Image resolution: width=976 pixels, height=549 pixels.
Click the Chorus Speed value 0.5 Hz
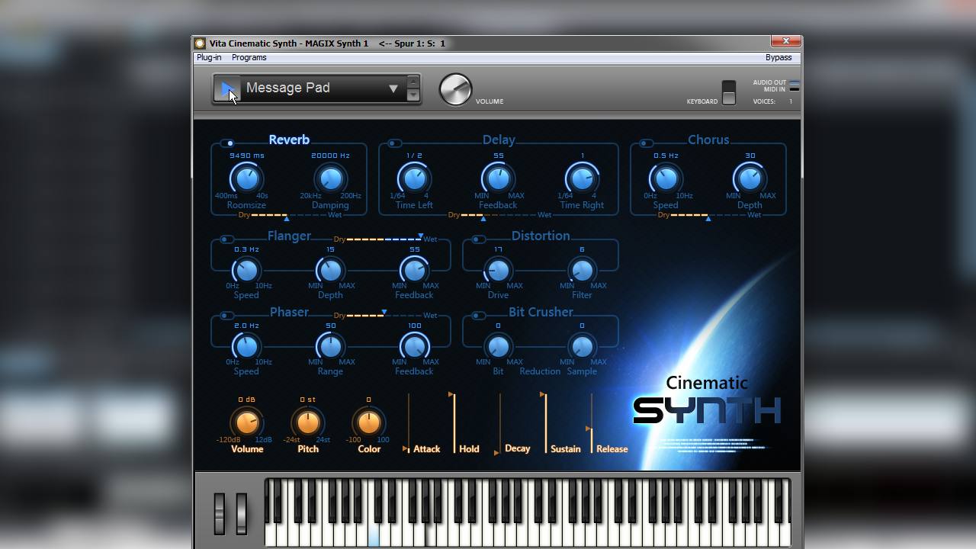click(666, 156)
